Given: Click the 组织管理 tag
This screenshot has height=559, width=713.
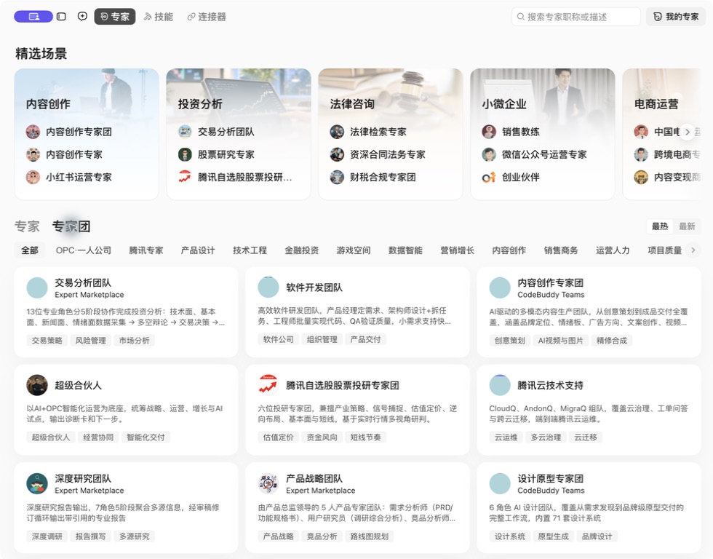Looking at the screenshot, I should click(322, 339).
